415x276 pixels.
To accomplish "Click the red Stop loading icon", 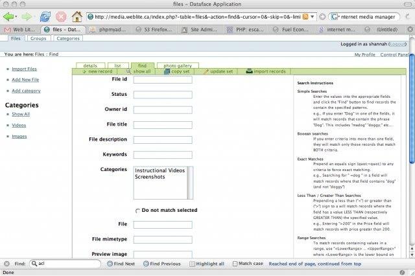I will point(61,17).
